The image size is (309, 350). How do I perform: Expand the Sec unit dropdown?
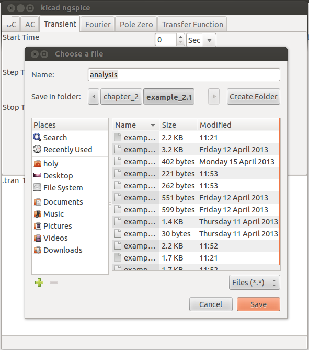(x=209, y=40)
